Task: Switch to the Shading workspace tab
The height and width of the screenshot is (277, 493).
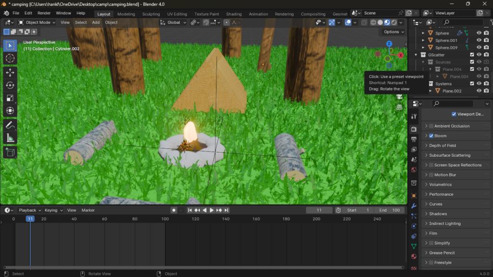Action: [x=234, y=14]
